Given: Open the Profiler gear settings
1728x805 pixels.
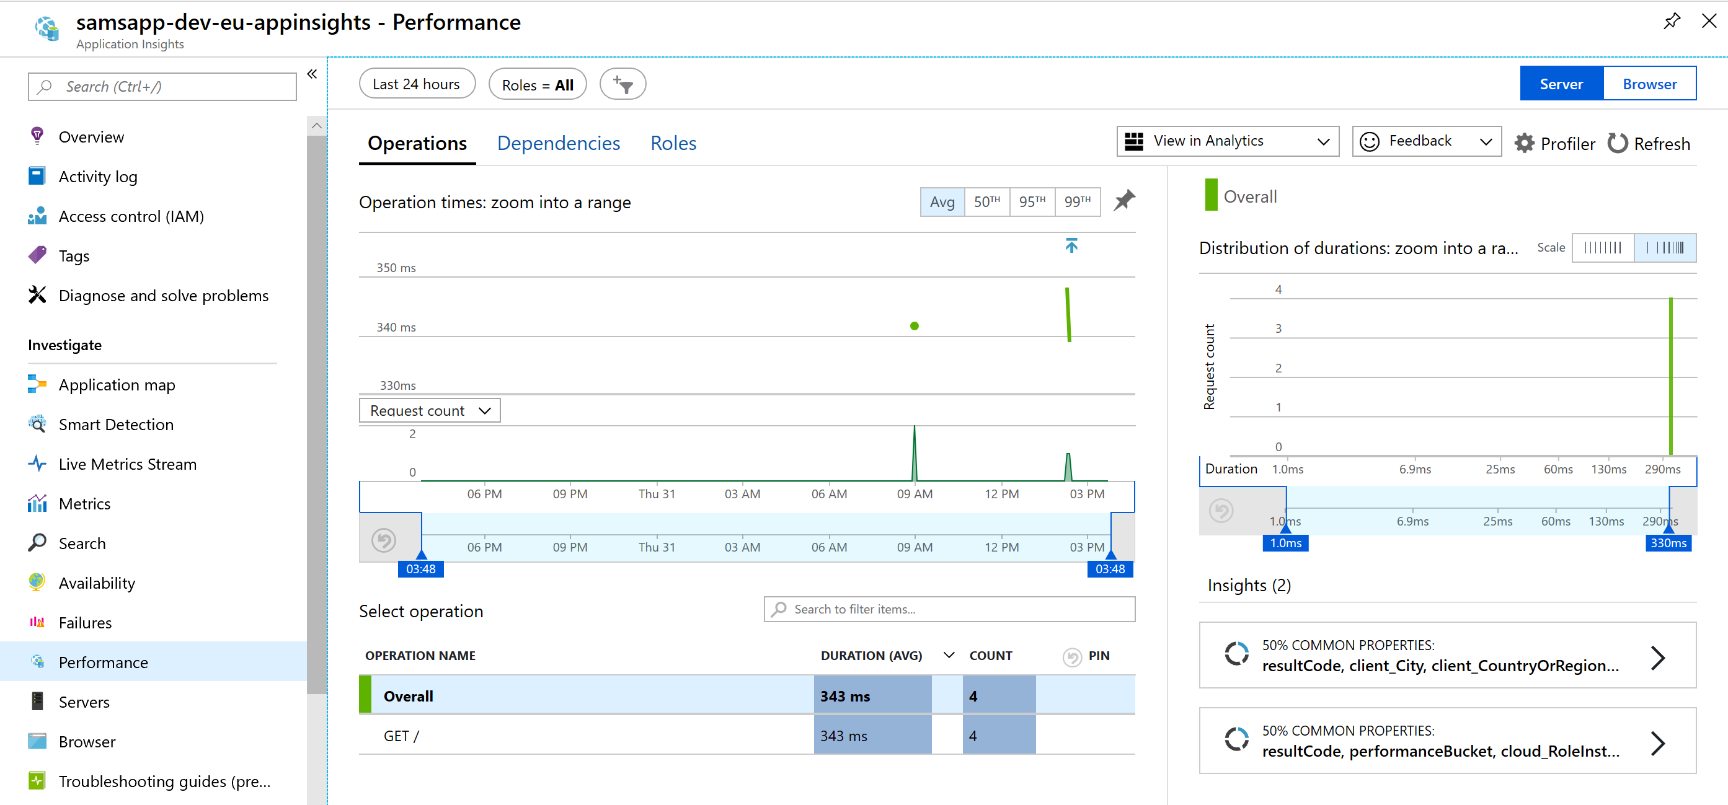Looking at the screenshot, I should [1524, 143].
